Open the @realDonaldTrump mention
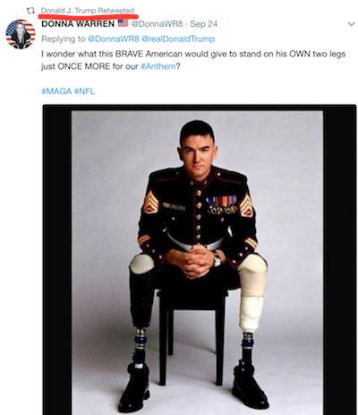 (178, 39)
